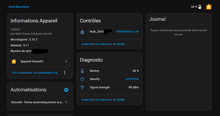Click AJOUTER AU TABLEAU DE BORD under Diagnostic
Screen dimensions: 220x116
point(103,100)
